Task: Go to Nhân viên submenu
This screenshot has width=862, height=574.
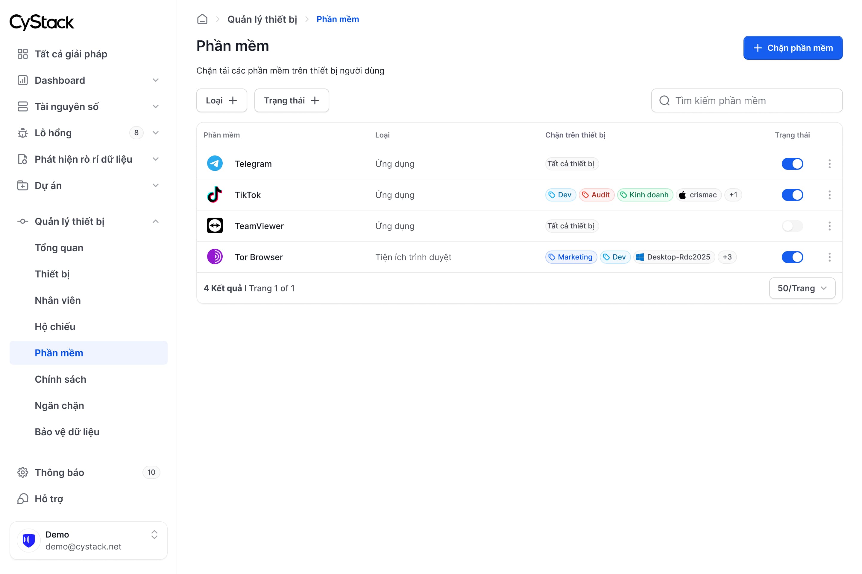Action: pos(57,300)
